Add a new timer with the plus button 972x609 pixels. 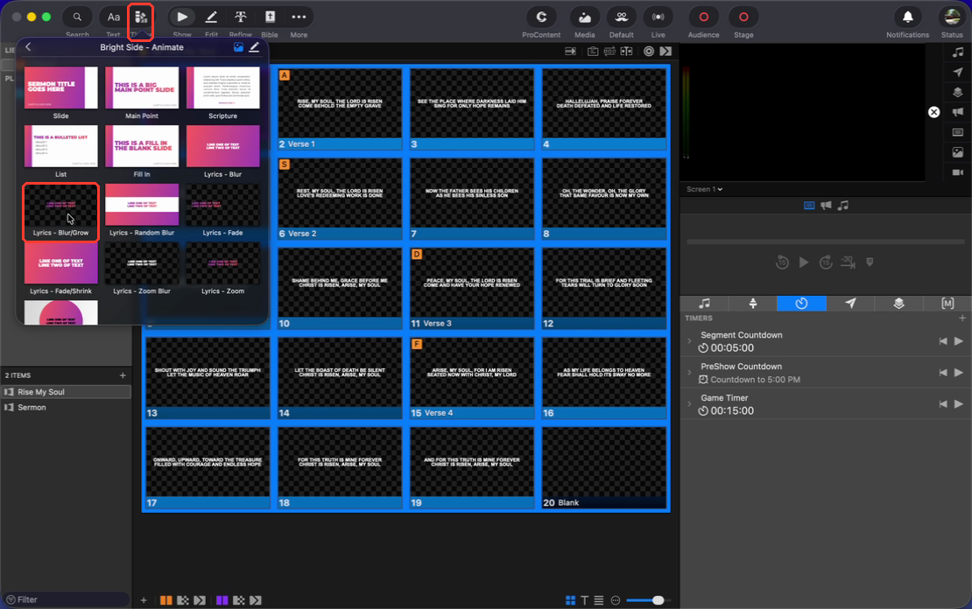tap(962, 318)
